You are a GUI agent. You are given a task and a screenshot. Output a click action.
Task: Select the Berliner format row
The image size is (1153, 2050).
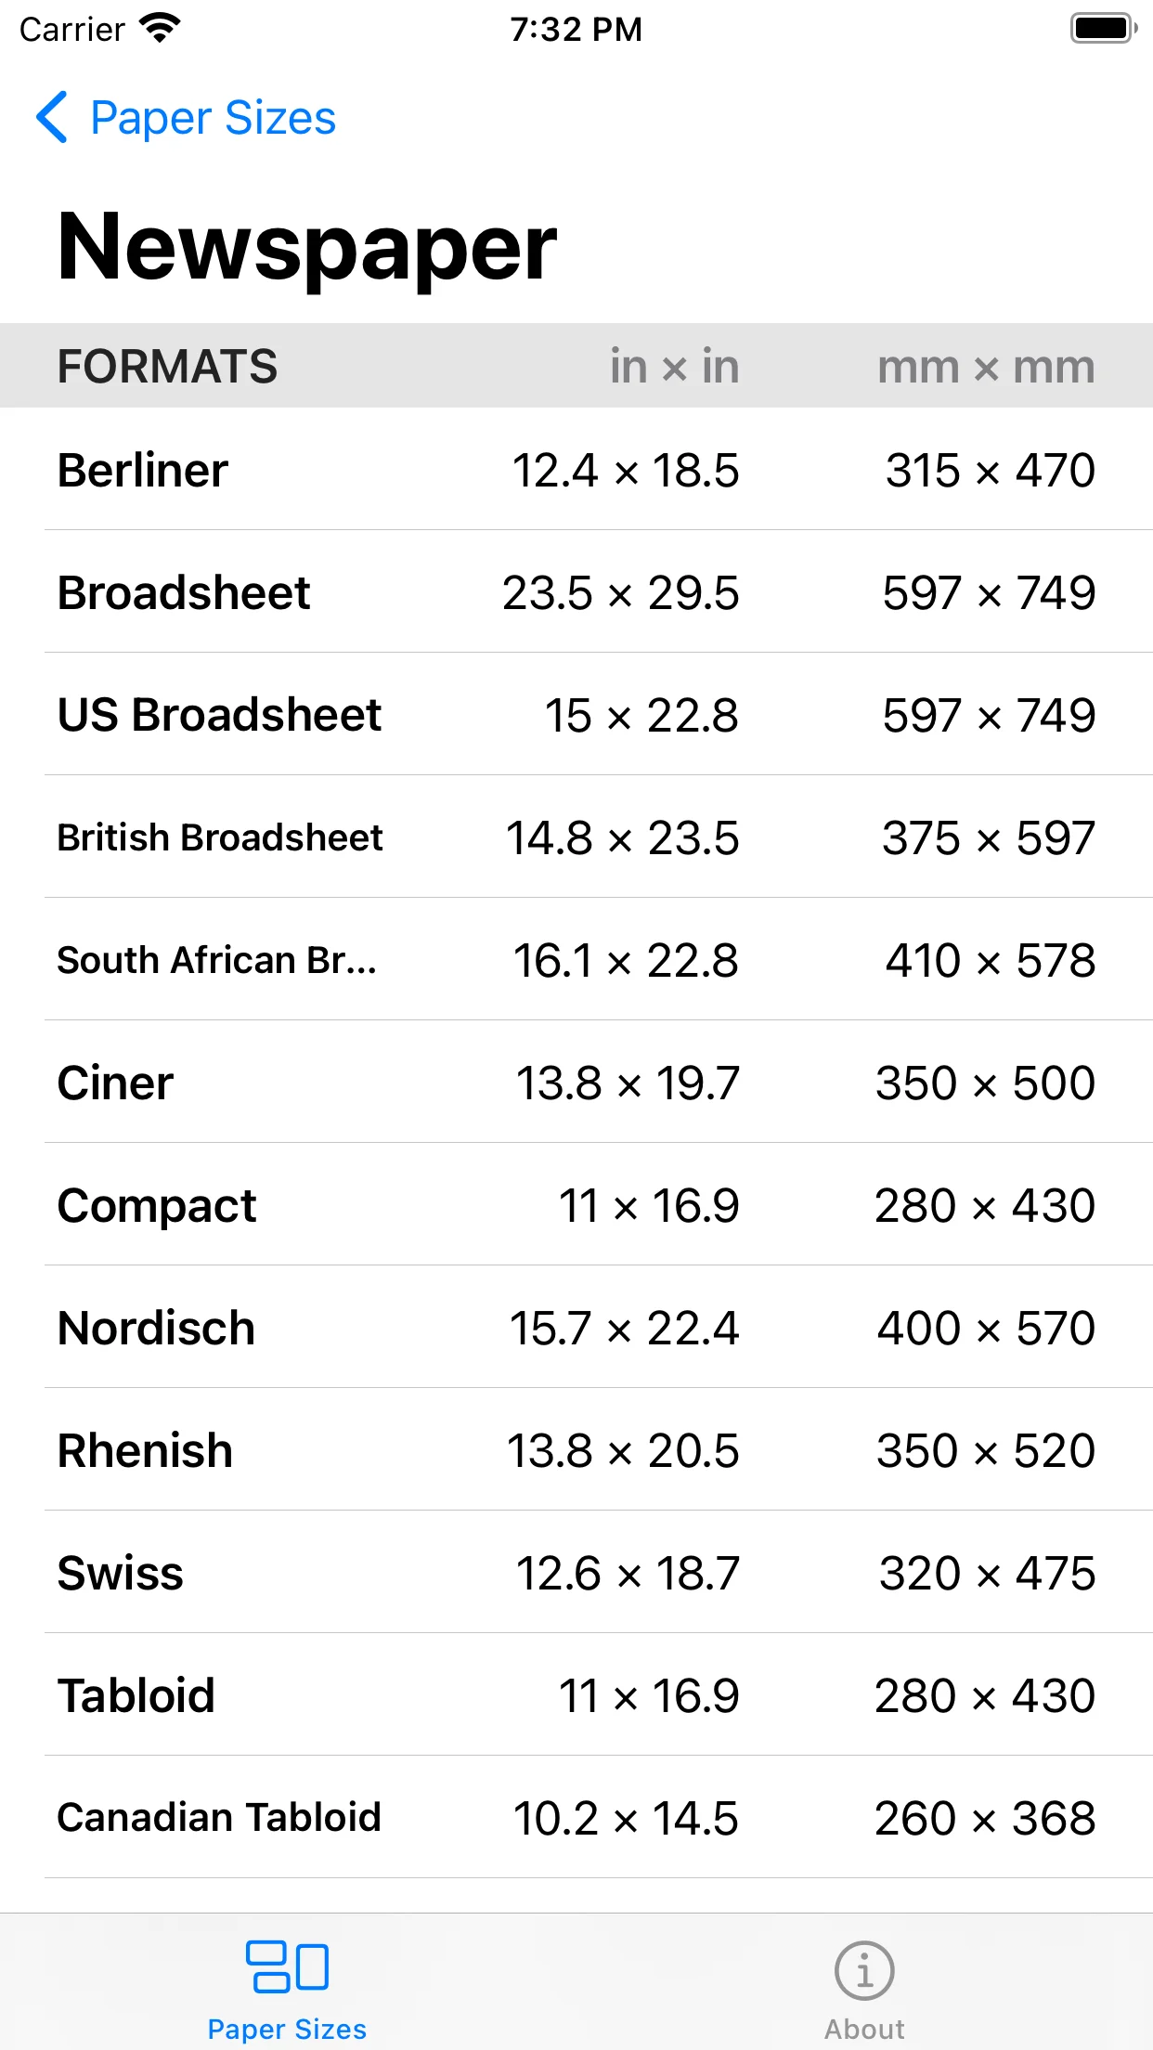[x=576, y=469]
